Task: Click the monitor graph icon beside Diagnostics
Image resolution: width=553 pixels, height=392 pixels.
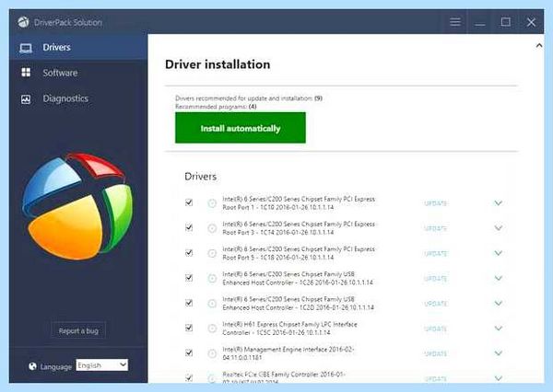Action: 26,99
